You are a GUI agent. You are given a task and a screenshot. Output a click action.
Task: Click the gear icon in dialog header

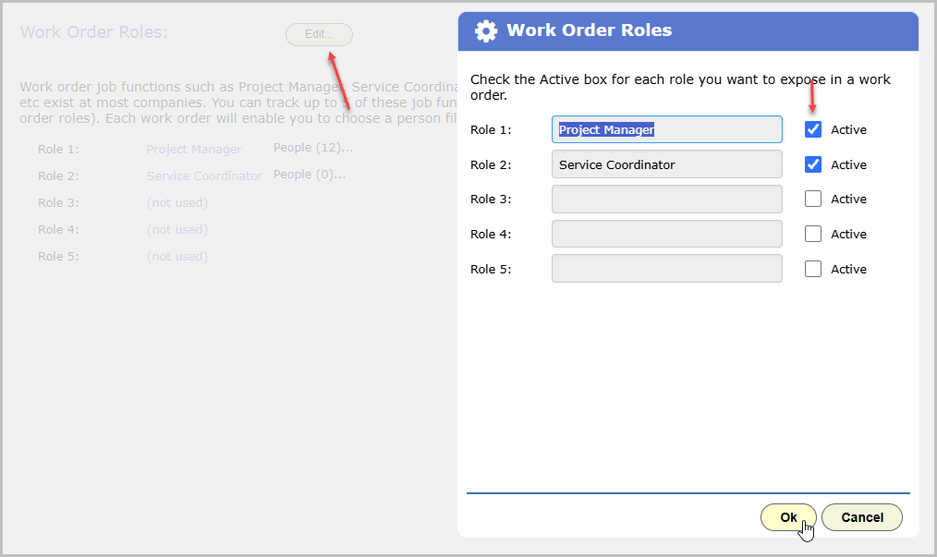point(486,30)
